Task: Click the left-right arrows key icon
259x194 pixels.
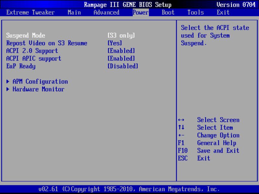Action: (x=181, y=120)
